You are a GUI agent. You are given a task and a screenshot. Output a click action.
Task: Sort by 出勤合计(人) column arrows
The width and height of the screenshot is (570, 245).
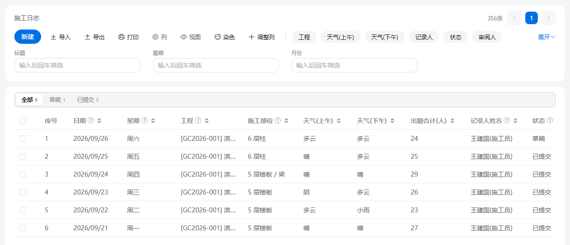pos(452,121)
